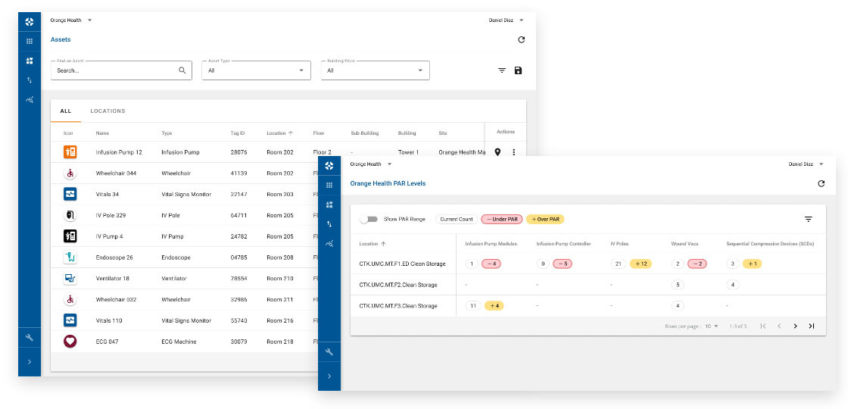Click the logo icon in Assets window sidebar
This screenshot has height=409, width=848.
[30, 22]
